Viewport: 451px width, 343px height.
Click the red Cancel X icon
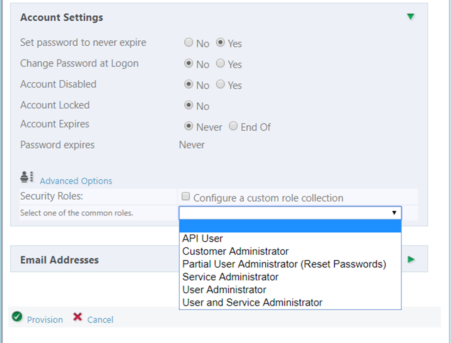click(x=78, y=317)
